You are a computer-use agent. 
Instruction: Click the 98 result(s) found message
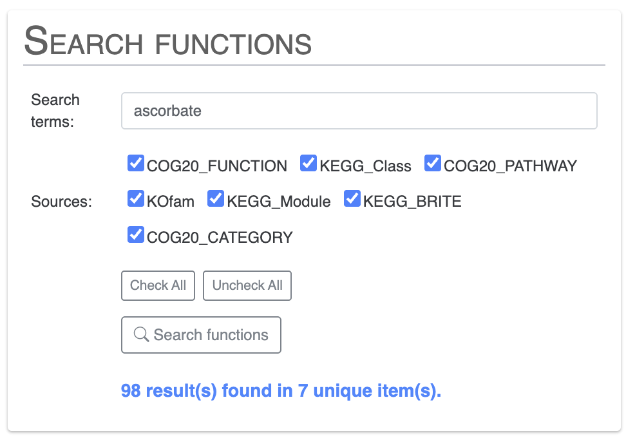pyautogui.click(x=281, y=391)
